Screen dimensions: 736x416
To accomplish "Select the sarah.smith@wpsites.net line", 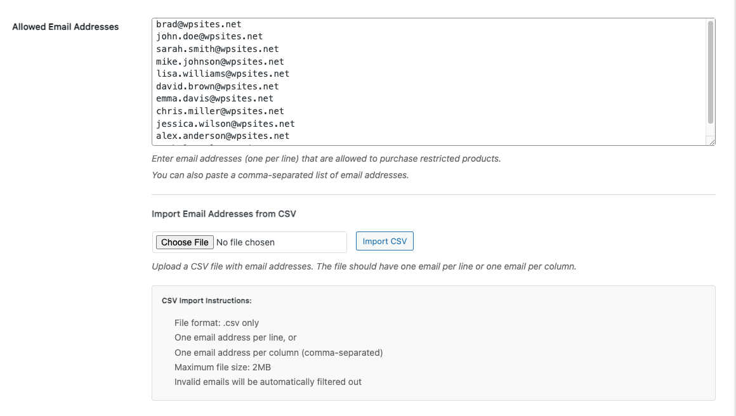I will pyautogui.click(x=217, y=49).
